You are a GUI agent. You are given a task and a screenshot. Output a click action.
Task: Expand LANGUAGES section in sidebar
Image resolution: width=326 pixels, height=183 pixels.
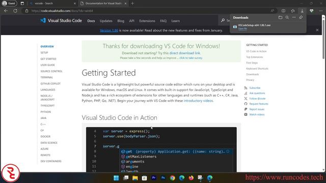[48, 89]
